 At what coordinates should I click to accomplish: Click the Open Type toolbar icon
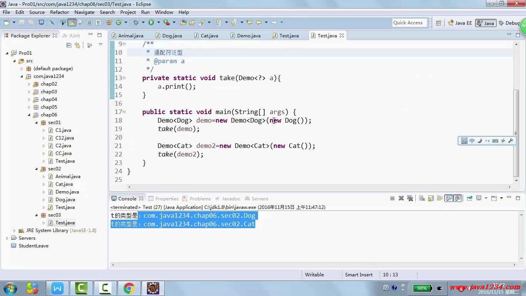[183, 23]
